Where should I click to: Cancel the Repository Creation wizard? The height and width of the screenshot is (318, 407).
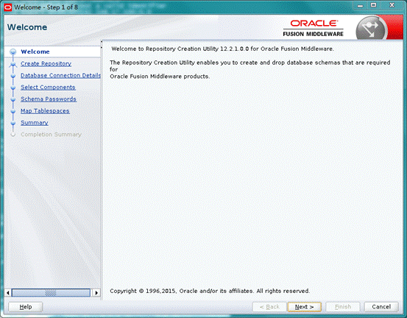(381, 307)
